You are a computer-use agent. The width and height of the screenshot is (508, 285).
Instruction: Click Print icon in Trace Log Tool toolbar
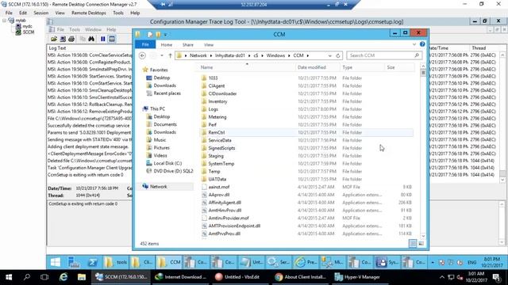71,39
